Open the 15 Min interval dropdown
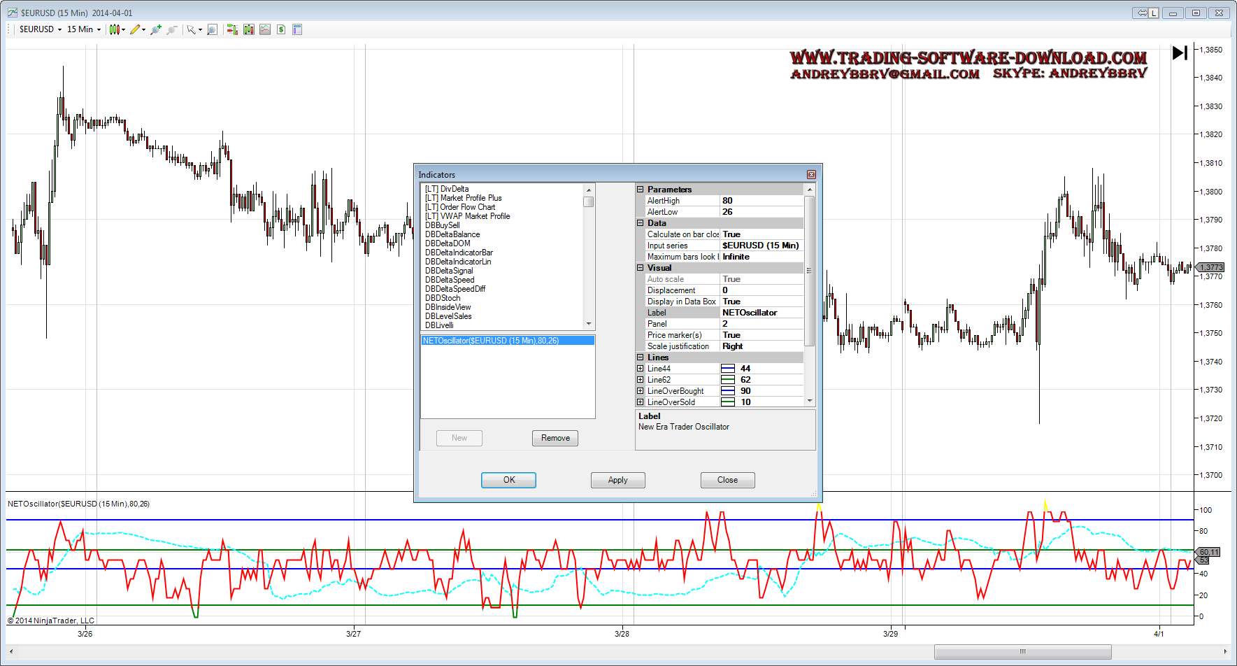 tap(83, 29)
